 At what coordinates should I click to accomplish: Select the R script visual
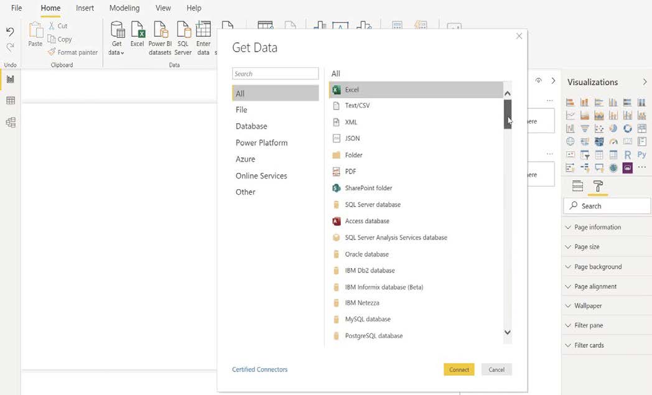tap(628, 155)
